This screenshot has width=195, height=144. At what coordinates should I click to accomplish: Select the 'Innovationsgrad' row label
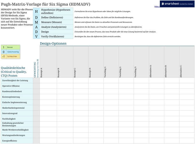point(17,113)
